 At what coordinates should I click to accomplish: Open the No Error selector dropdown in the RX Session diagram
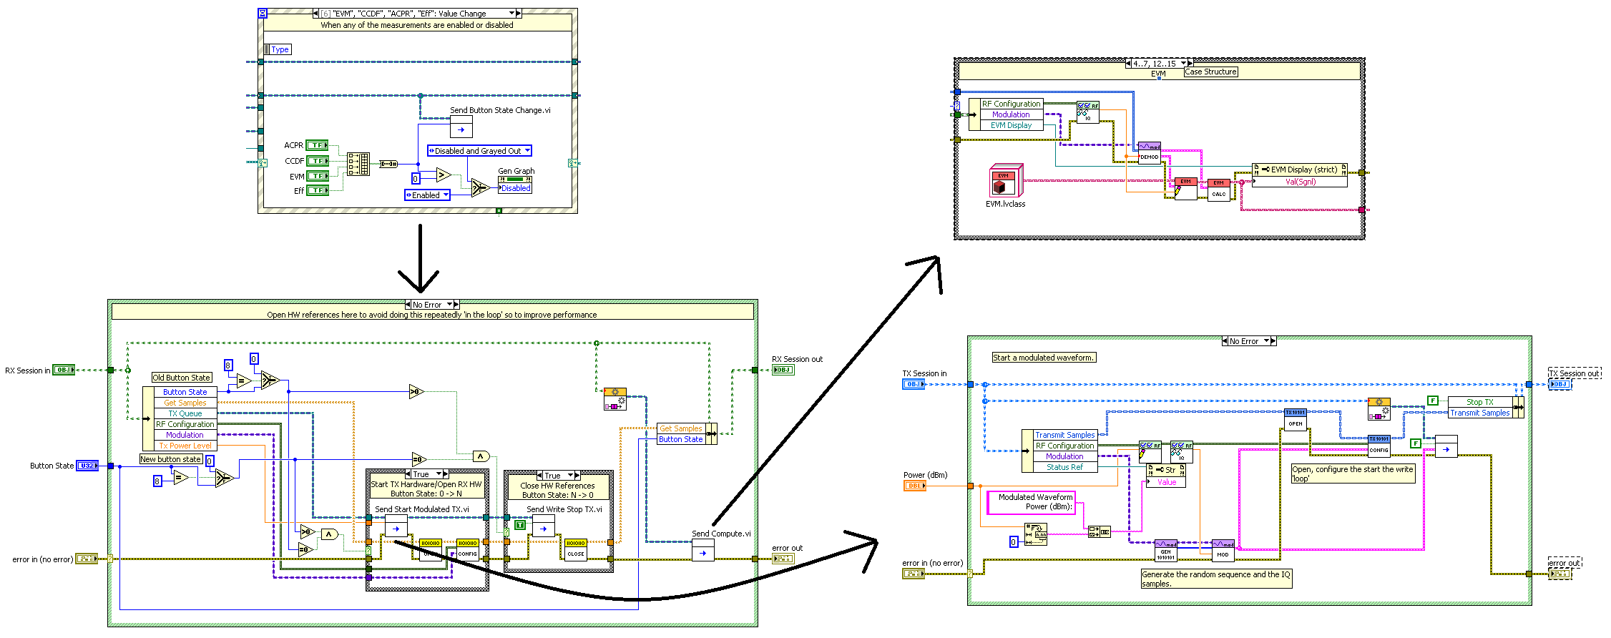[x=449, y=304]
